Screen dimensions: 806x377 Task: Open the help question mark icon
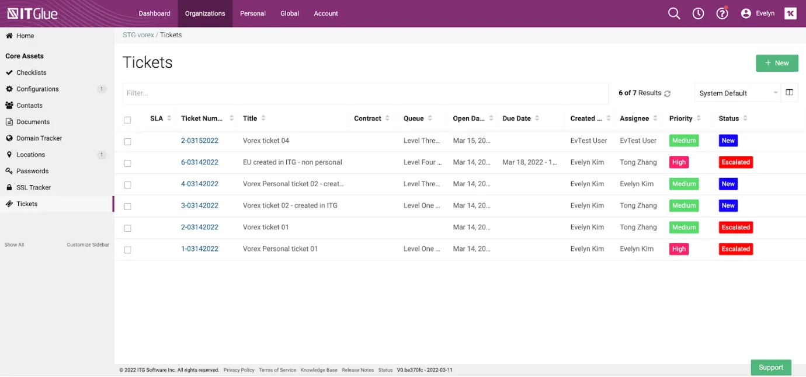pos(722,13)
